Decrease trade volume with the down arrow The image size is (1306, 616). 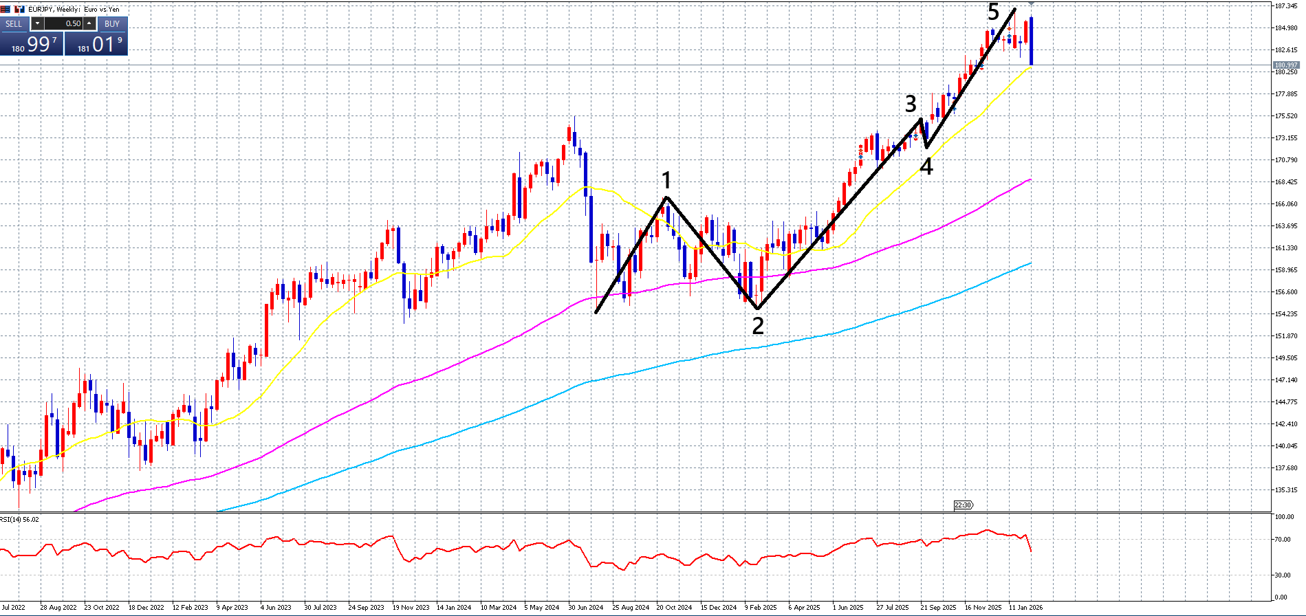pyautogui.click(x=37, y=23)
